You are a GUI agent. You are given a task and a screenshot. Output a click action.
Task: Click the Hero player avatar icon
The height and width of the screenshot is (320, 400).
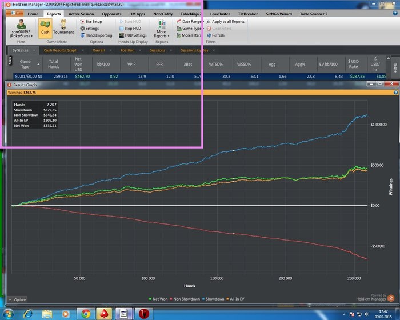point(22,24)
